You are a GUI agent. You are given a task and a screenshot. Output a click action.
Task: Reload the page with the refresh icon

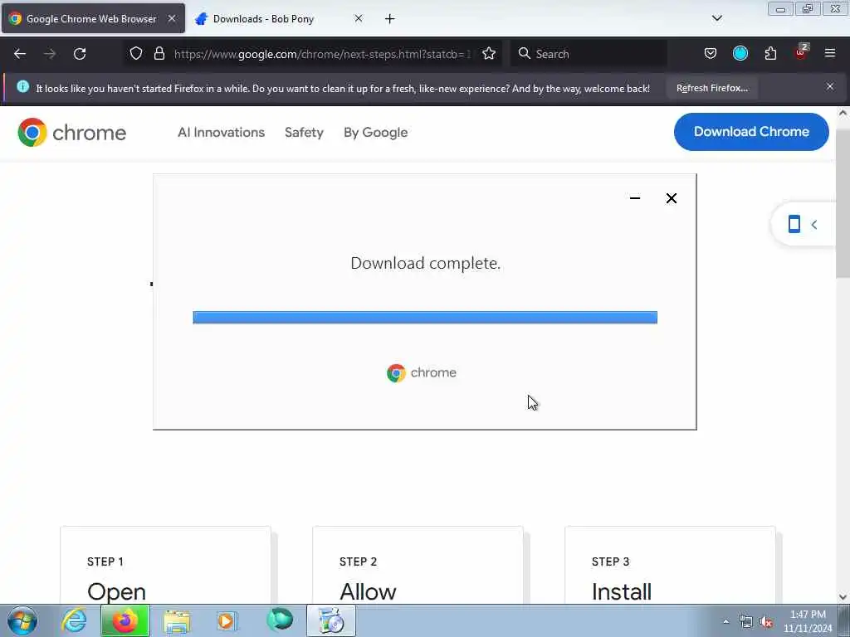click(80, 54)
